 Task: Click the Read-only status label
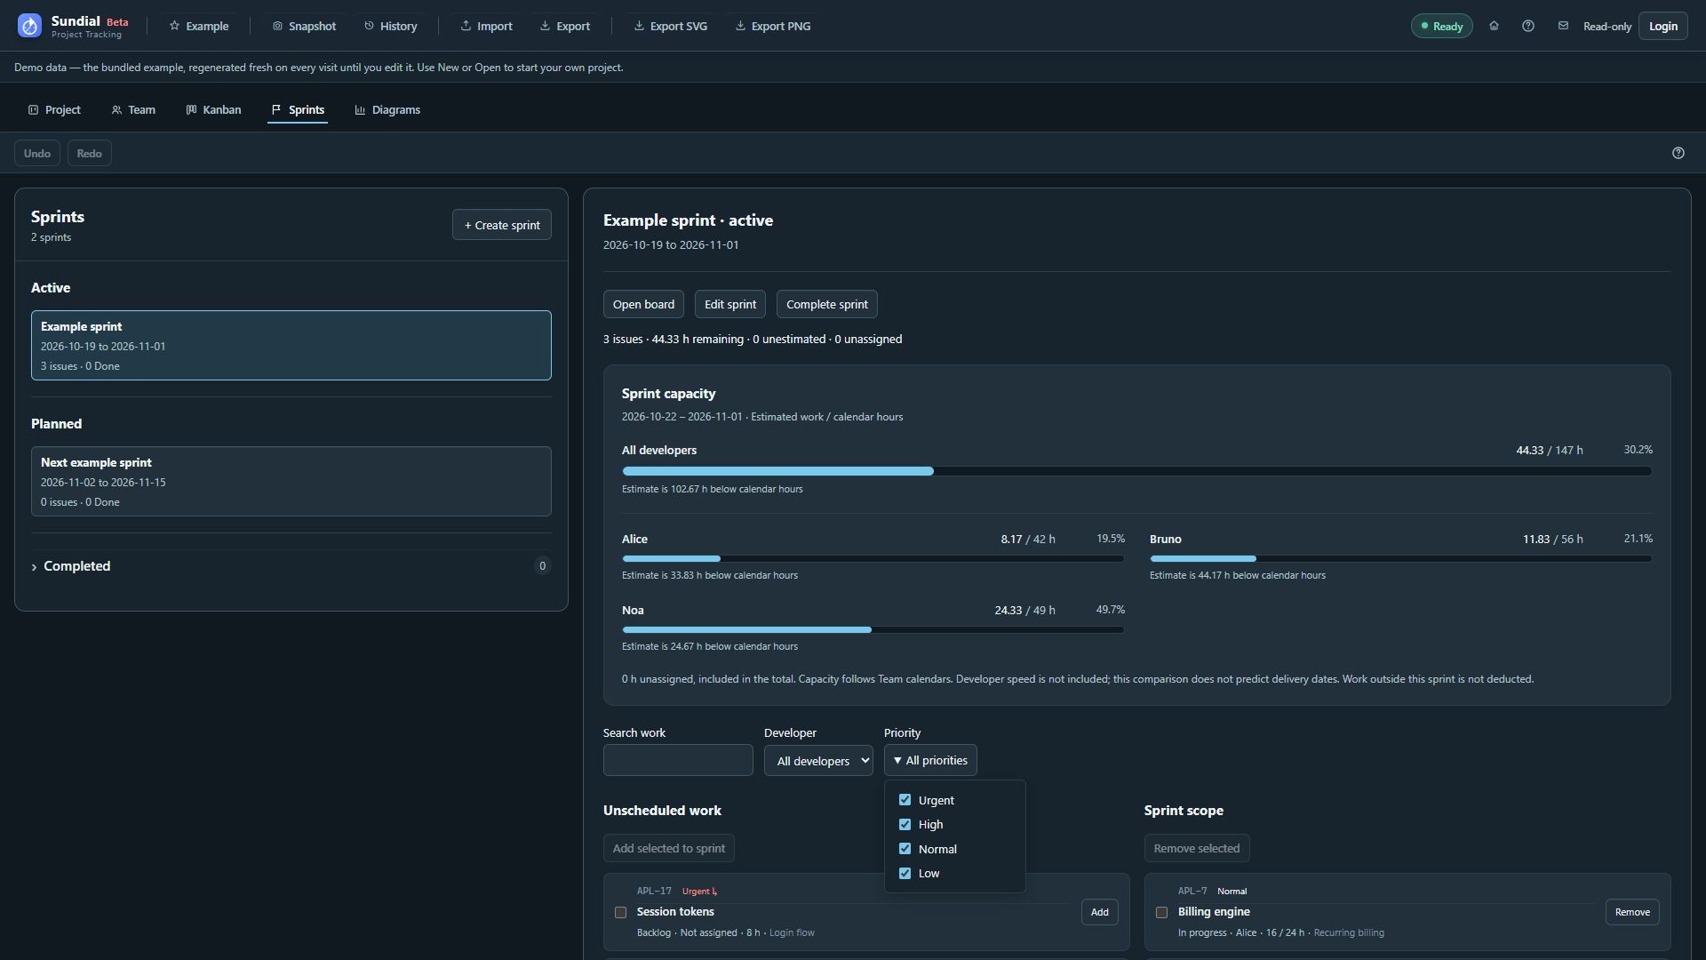[1607, 27]
